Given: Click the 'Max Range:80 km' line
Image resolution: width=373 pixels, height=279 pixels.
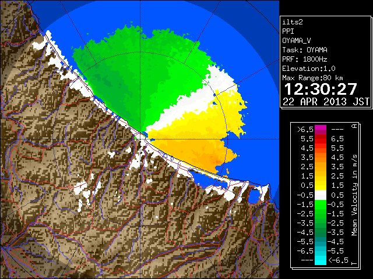Looking at the screenshot, I should click(312, 78).
